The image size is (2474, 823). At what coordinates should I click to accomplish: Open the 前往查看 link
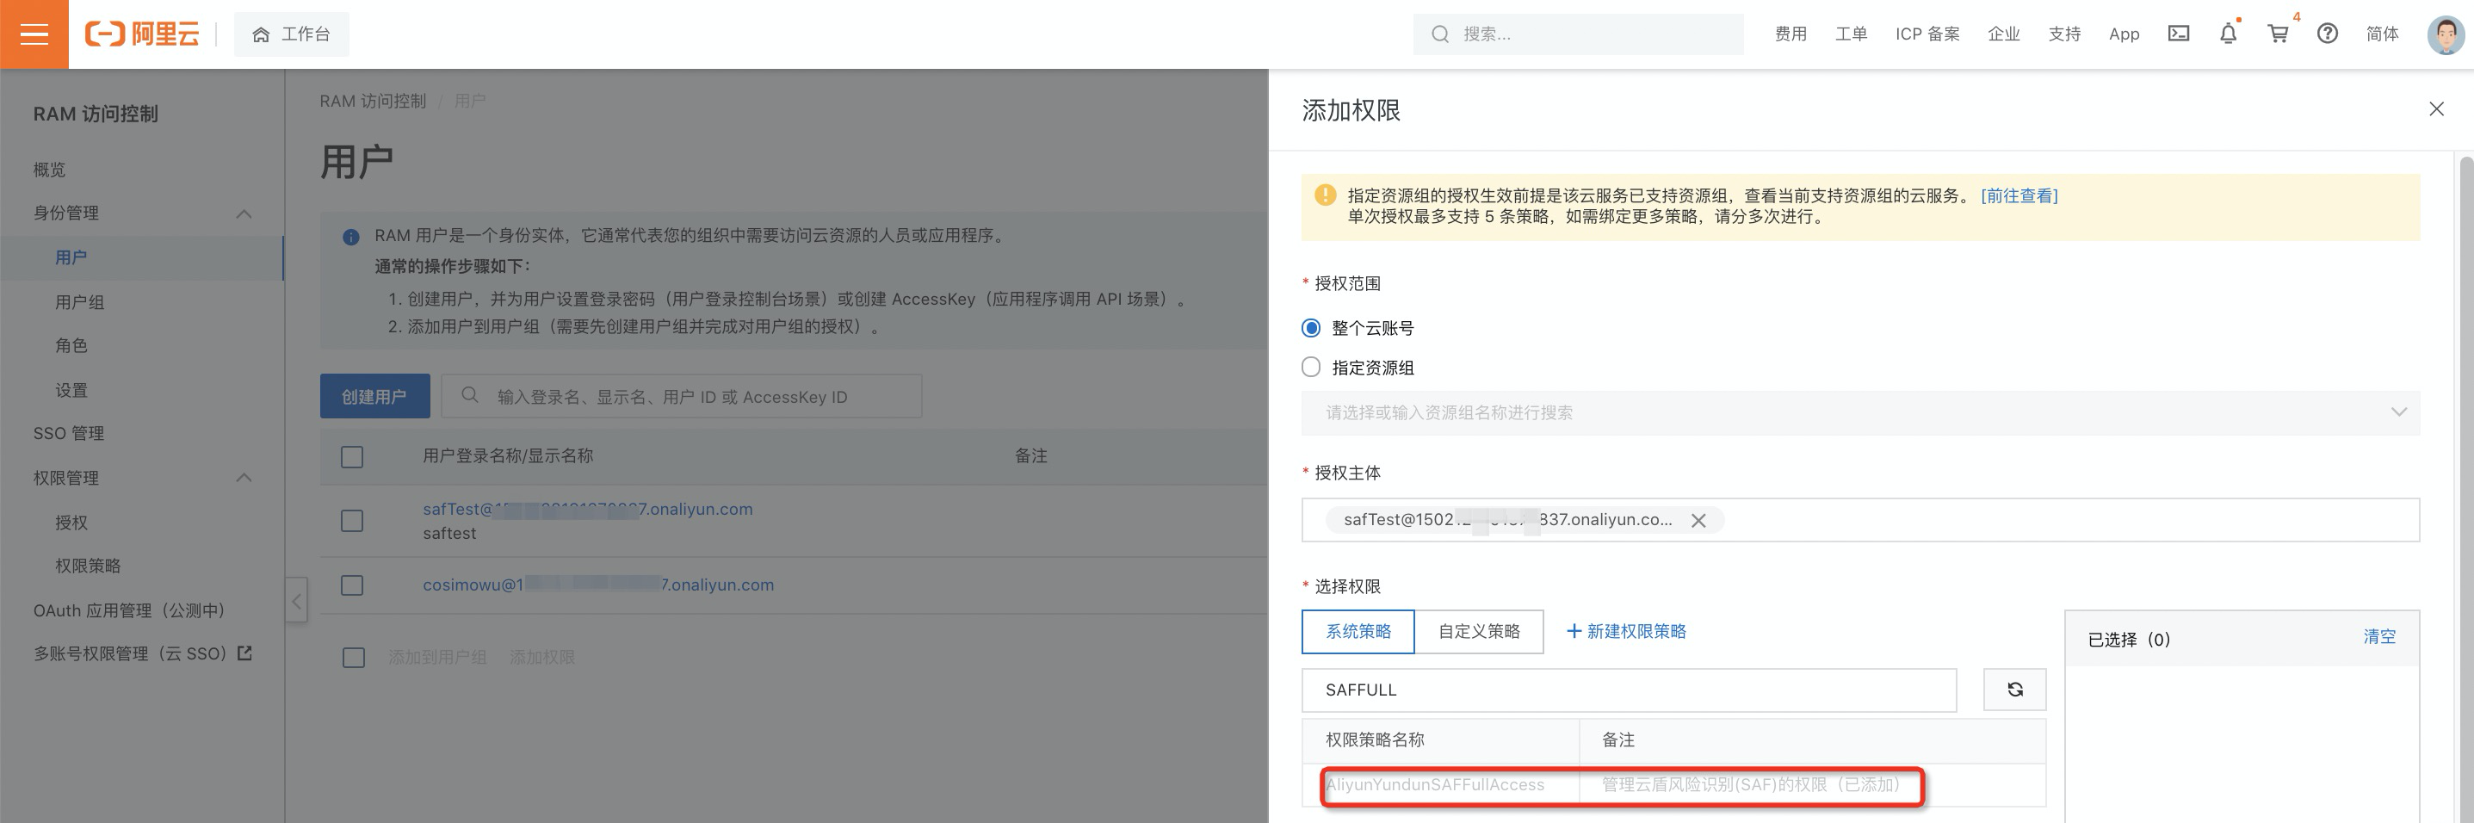tap(2019, 196)
